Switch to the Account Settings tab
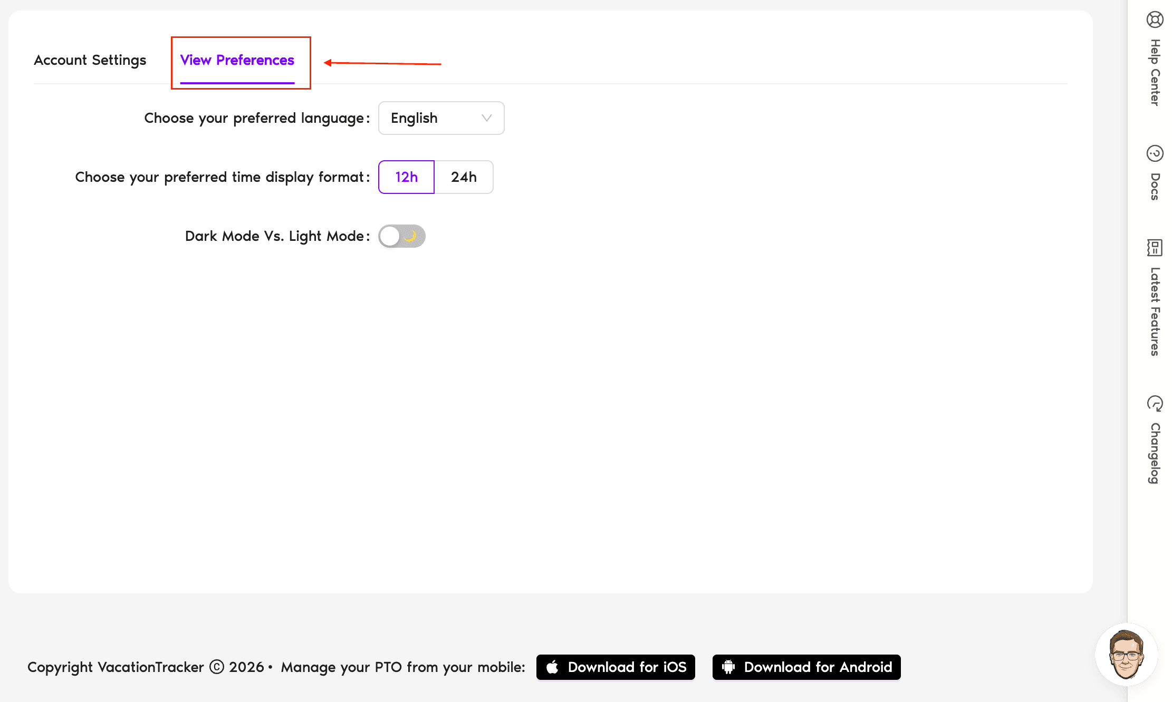This screenshot has width=1172, height=702. [x=90, y=60]
